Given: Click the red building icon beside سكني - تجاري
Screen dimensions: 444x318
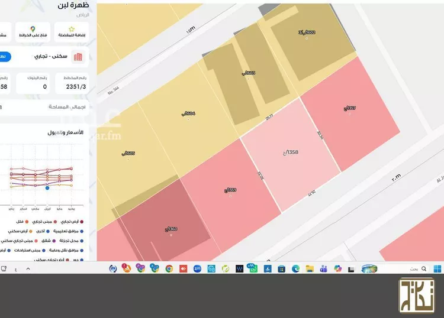Looking at the screenshot, I should [x=78, y=57].
